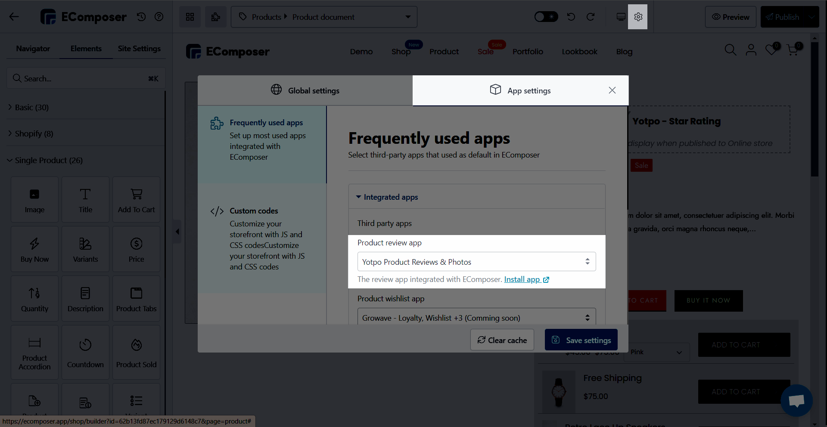Open the Publish dropdown arrow

pos(812,17)
